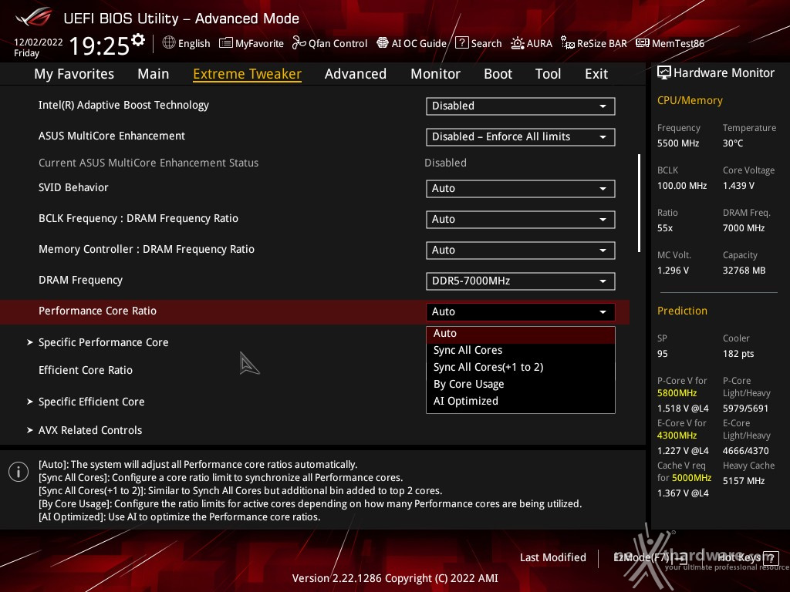Open the Tool tab
790x592 pixels.
pyautogui.click(x=549, y=74)
